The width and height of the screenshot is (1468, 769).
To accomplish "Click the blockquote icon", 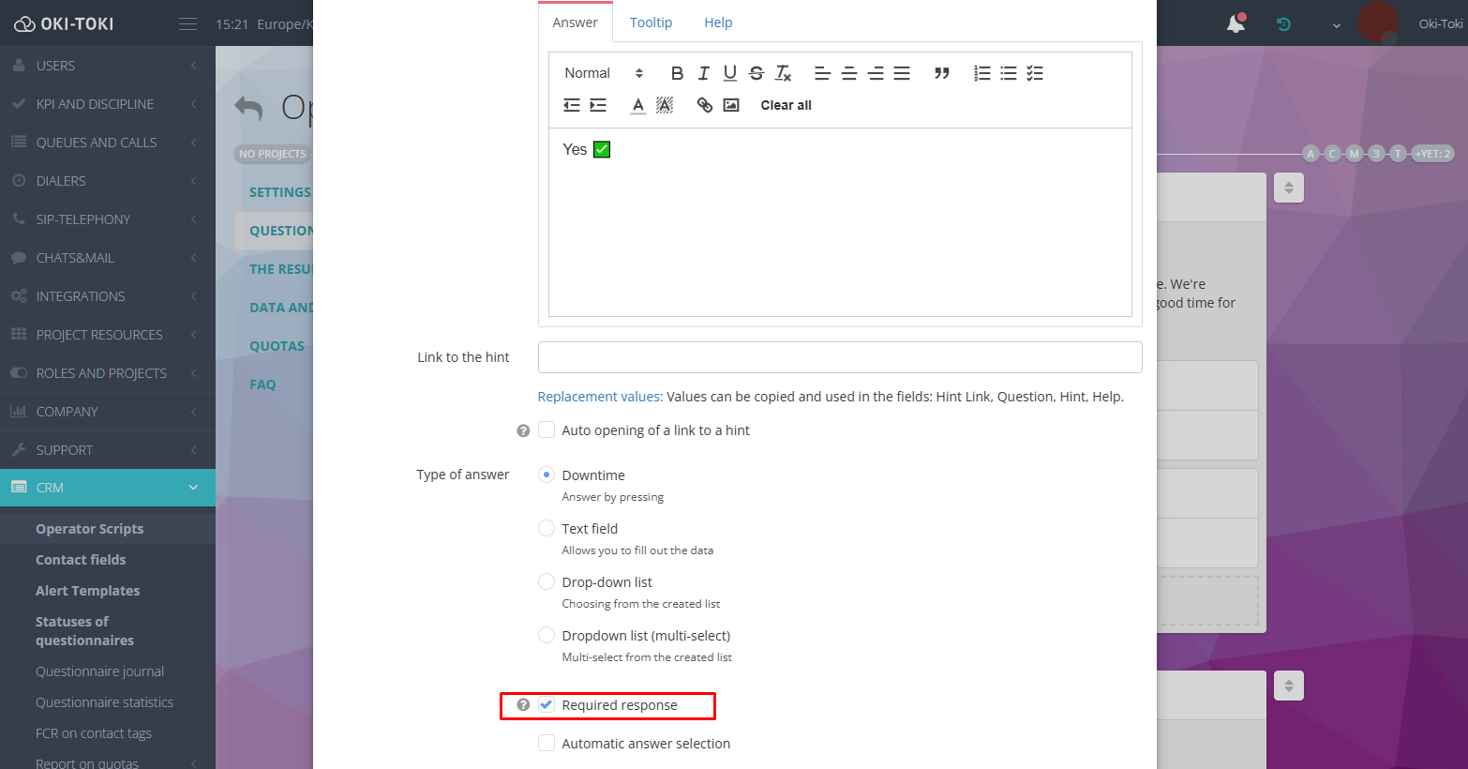I will (942, 73).
